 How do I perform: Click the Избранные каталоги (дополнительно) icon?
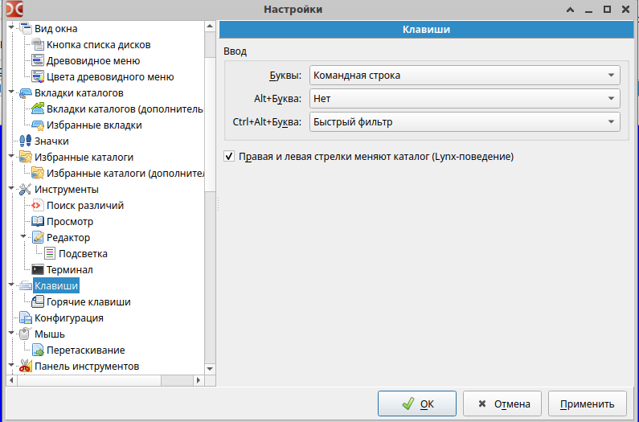click(38, 174)
